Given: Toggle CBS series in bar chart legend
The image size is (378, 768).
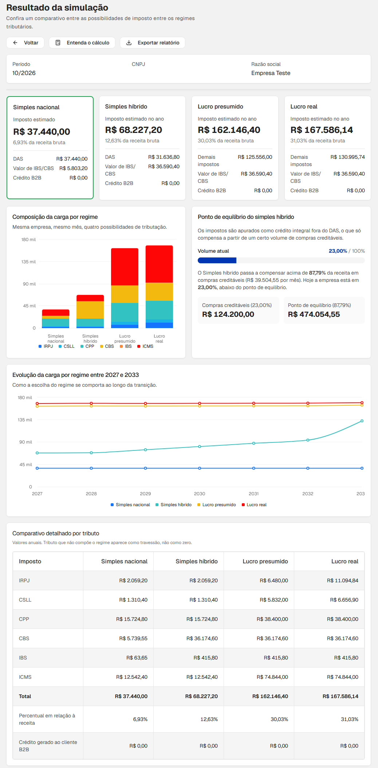Looking at the screenshot, I should 107,346.
